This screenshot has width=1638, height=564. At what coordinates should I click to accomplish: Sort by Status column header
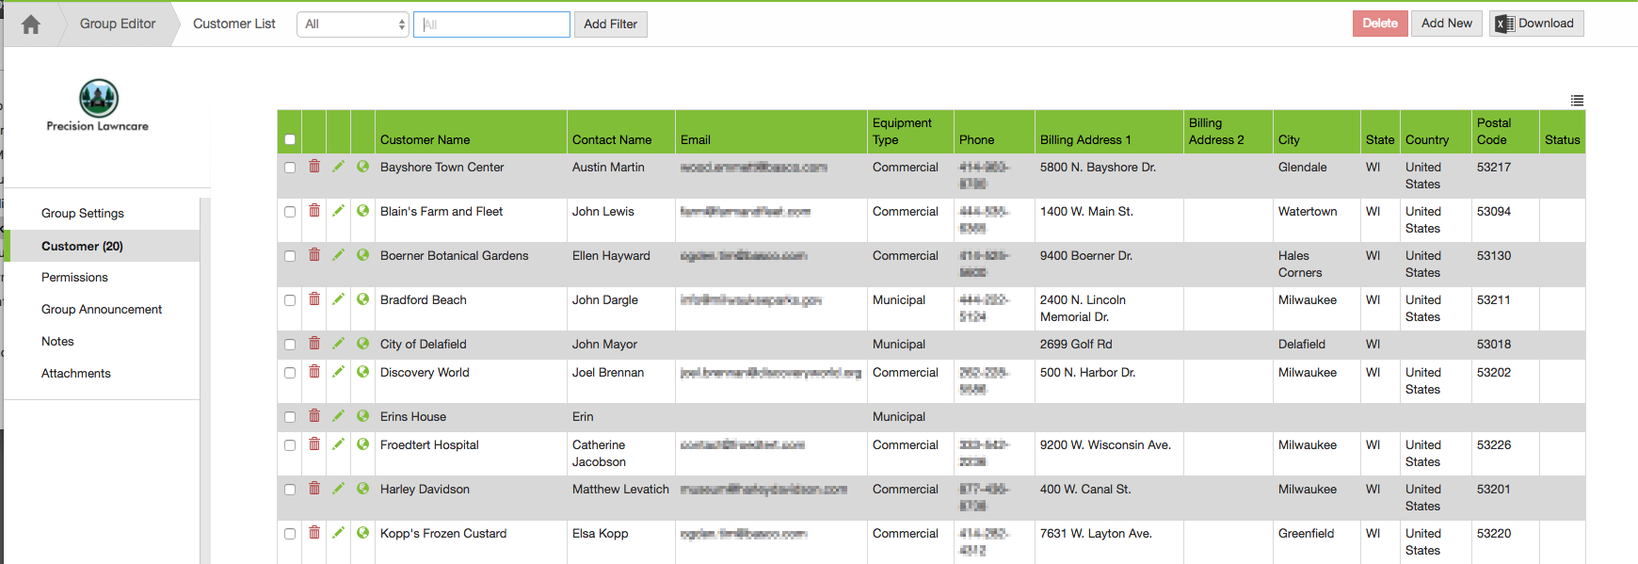click(x=1562, y=139)
